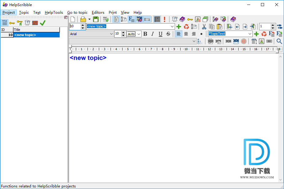
Task: Toggle the picture-and-book toolbar button
Action: tap(139, 19)
